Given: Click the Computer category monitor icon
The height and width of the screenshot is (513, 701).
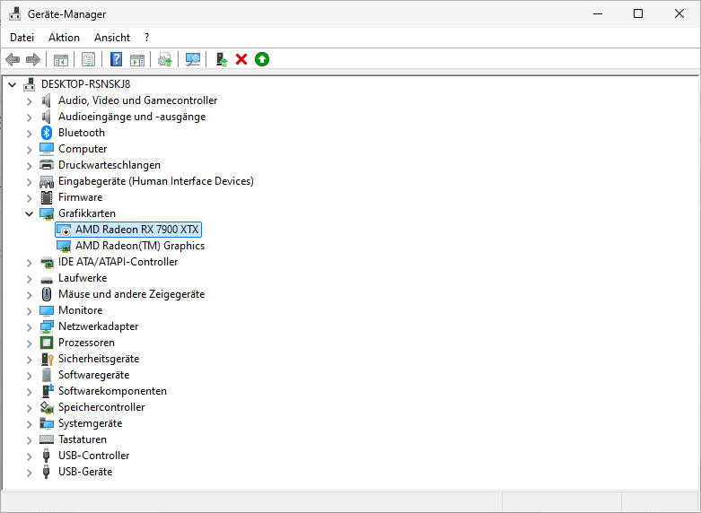Looking at the screenshot, I should coord(47,149).
